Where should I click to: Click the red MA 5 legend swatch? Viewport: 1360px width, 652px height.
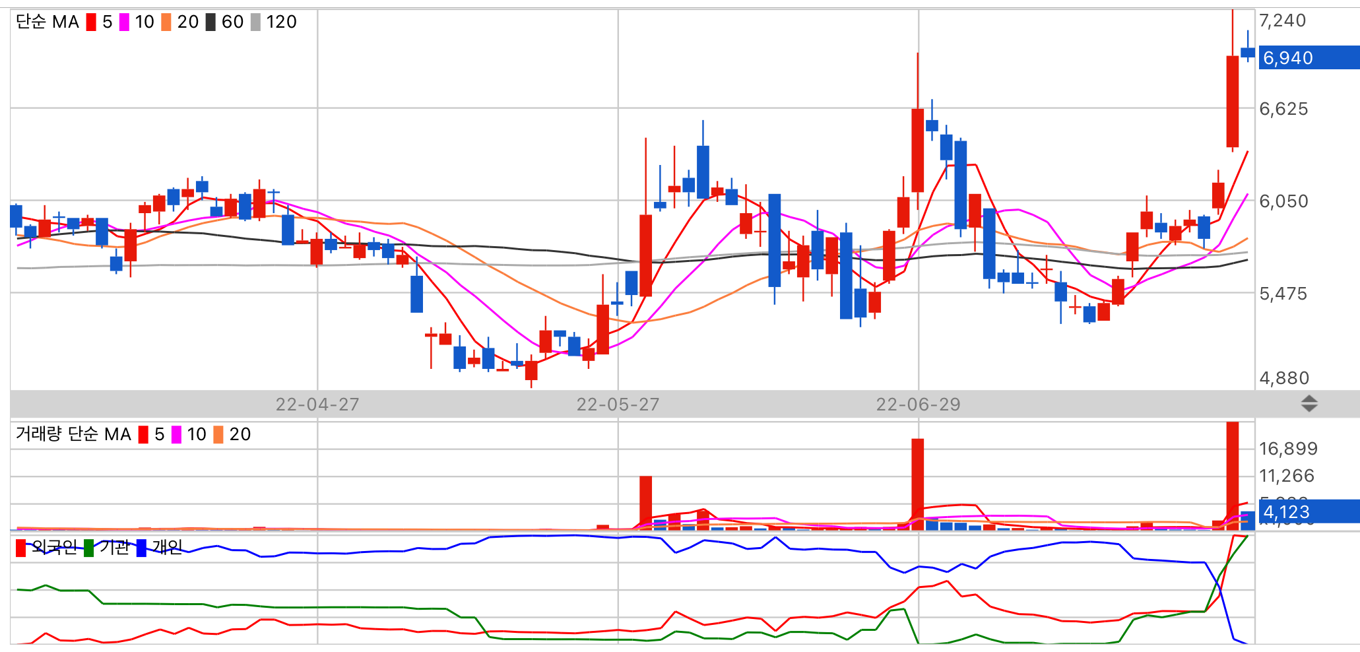pyautogui.click(x=91, y=22)
